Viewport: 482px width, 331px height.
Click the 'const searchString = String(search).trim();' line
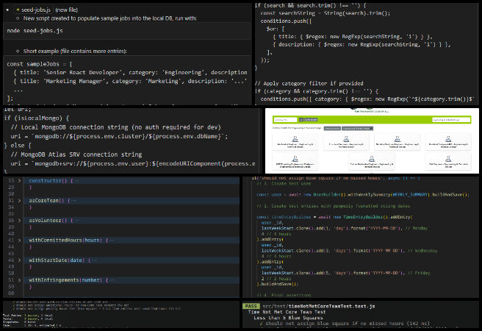pyautogui.click(x=325, y=13)
